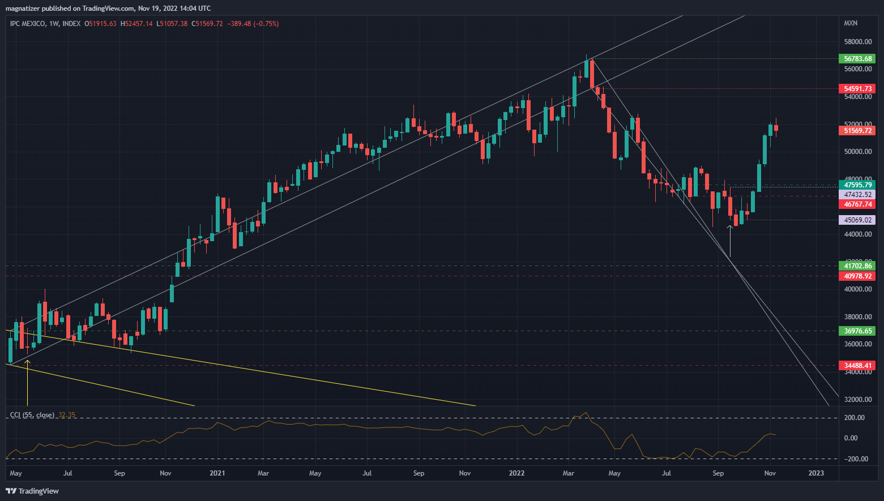
Task: Click the current price label 51569.72
Action: point(857,131)
